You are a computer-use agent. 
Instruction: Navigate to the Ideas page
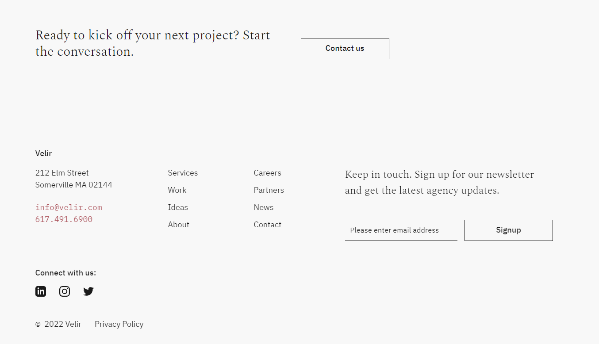coord(178,207)
